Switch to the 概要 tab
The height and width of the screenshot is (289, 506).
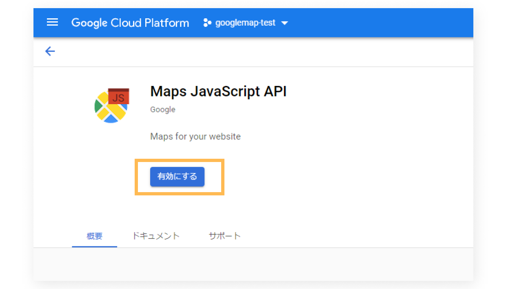[94, 236]
